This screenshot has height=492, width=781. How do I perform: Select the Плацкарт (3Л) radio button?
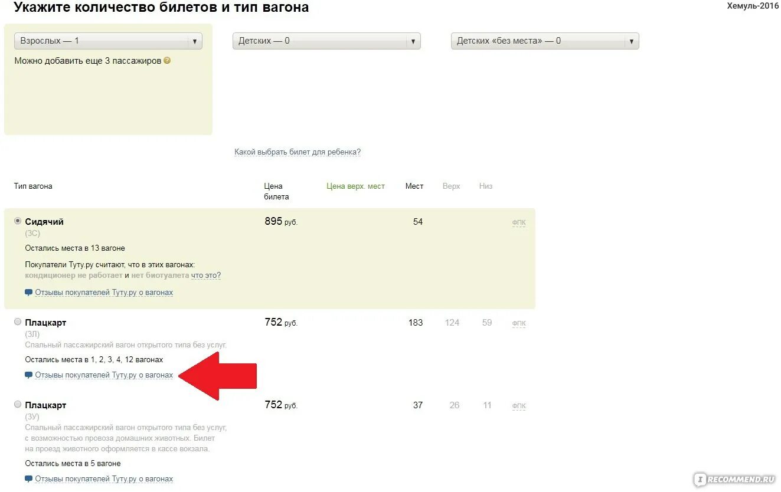point(18,322)
